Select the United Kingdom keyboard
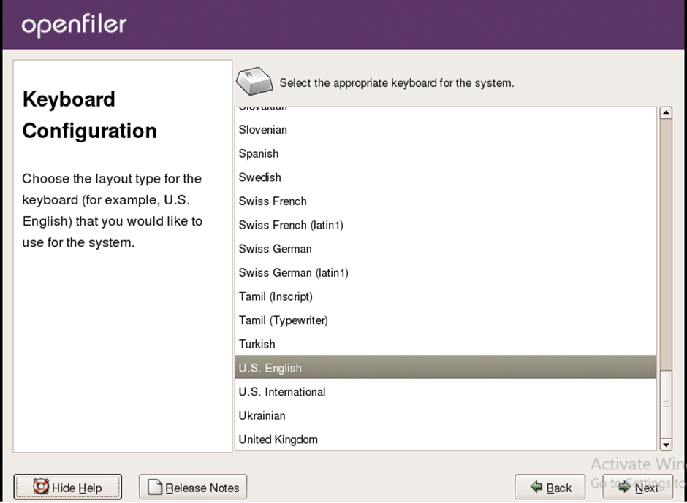 [x=446, y=439]
